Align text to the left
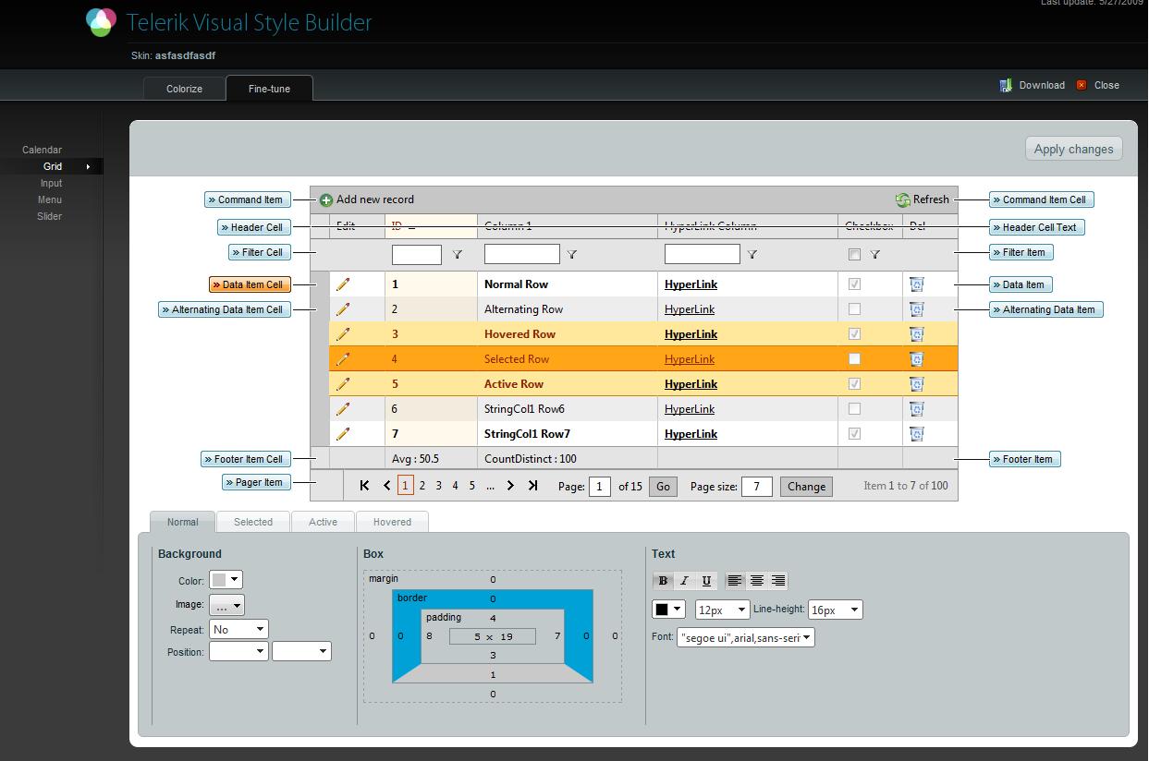Screen dimensions: 1149x761 point(735,581)
